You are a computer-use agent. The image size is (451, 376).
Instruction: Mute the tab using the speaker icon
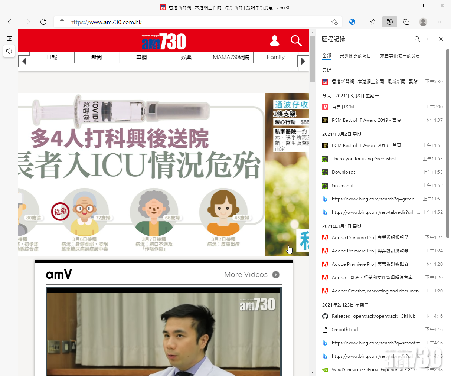9,51
